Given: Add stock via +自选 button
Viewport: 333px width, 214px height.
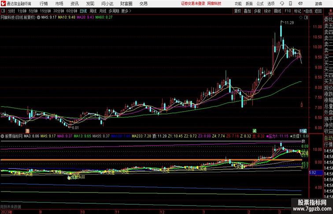Looking at the screenshot, I should pyautogui.click(x=308, y=11).
